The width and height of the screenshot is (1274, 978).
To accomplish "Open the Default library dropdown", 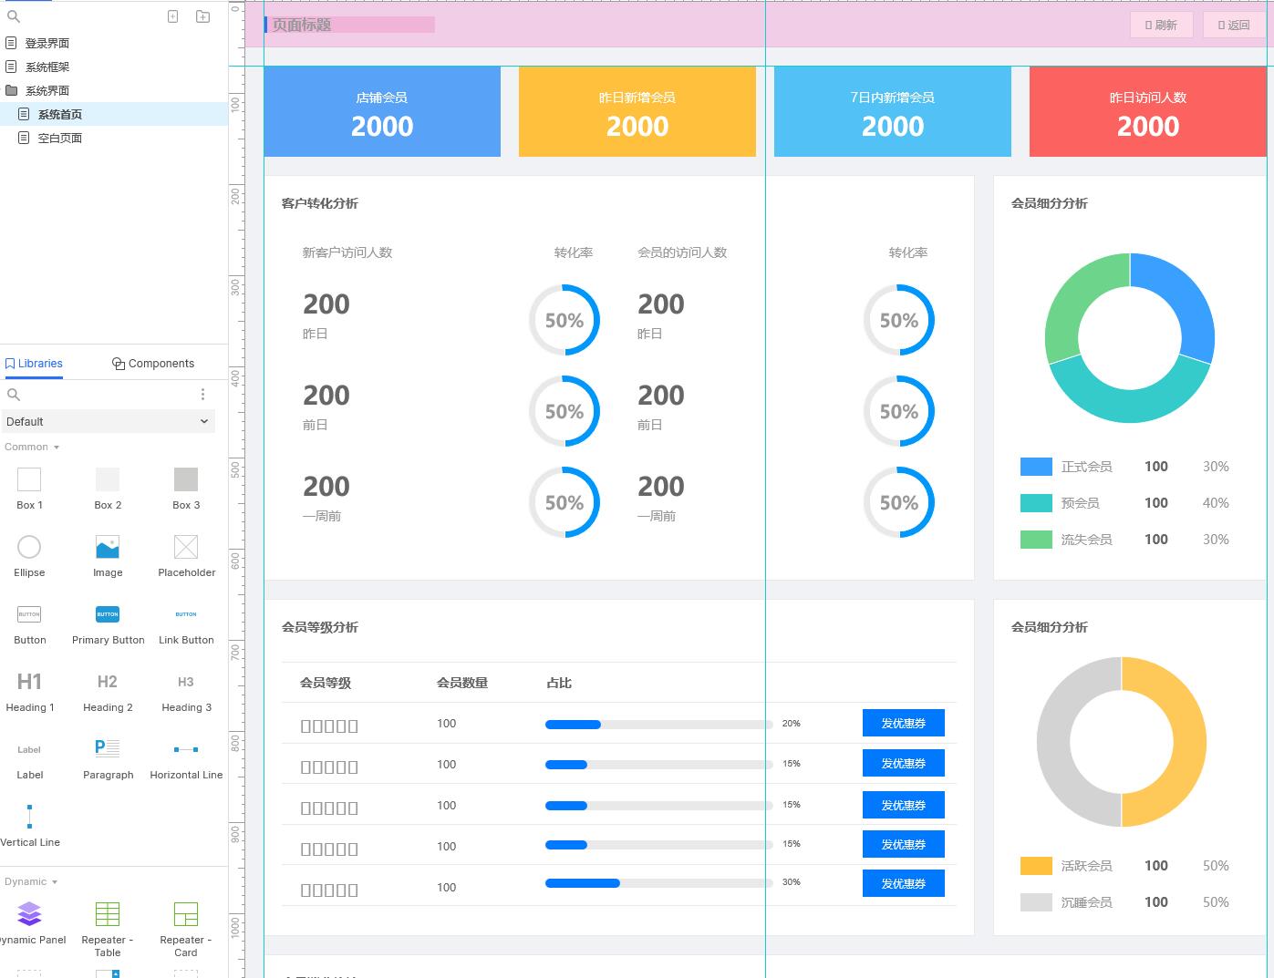I will [x=109, y=421].
